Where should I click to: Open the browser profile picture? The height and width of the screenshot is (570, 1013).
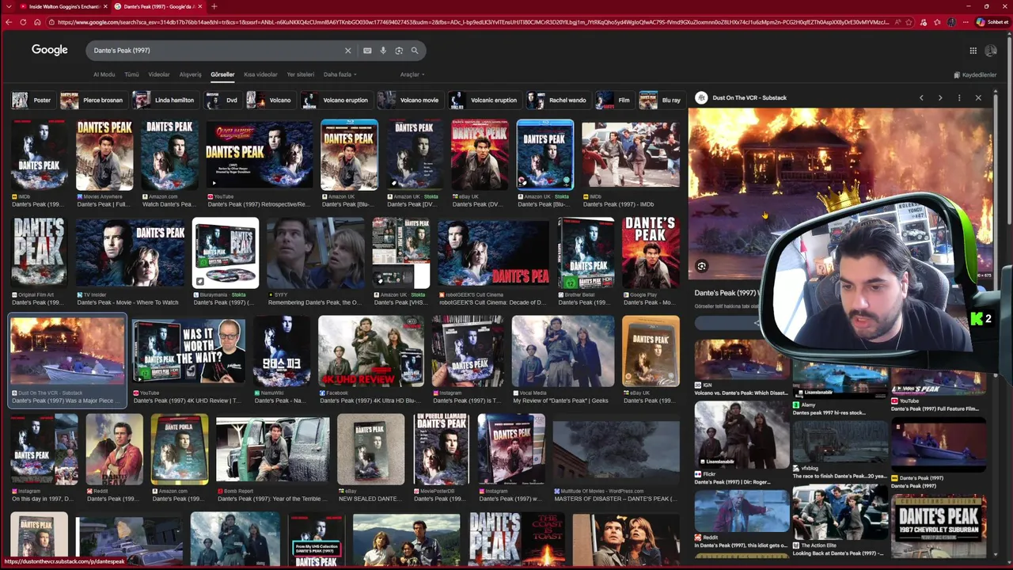coord(950,22)
